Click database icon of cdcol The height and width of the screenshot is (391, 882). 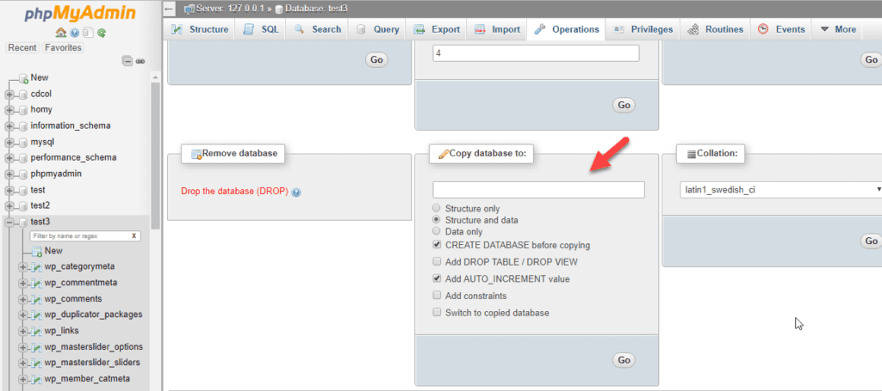point(23,95)
